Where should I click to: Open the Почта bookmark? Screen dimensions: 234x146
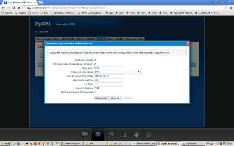point(33,13)
